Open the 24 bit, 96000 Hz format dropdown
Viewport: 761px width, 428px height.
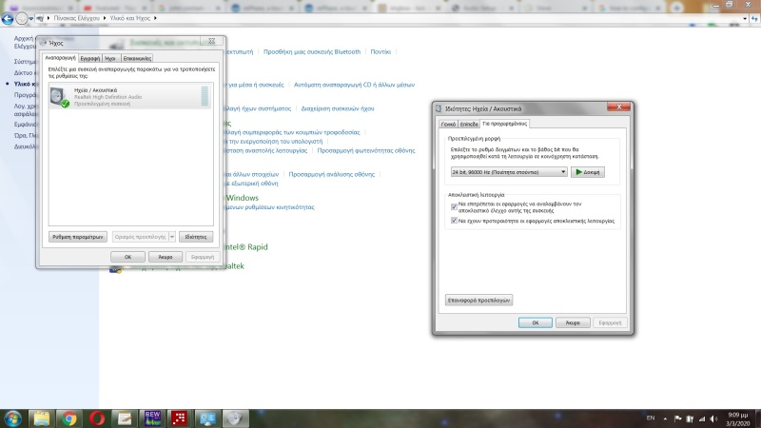pyautogui.click(x=509, y=172)
